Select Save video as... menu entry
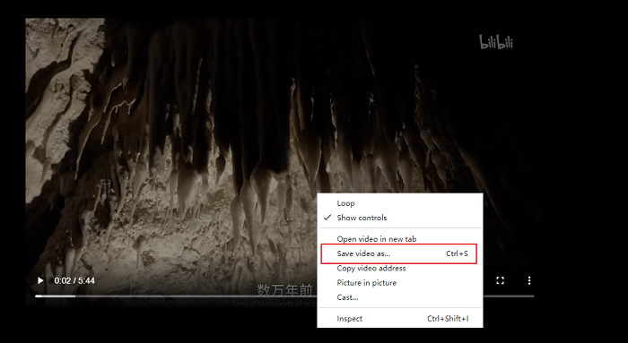Viewport: 628px width, 343px height. [x=400, y=253]
